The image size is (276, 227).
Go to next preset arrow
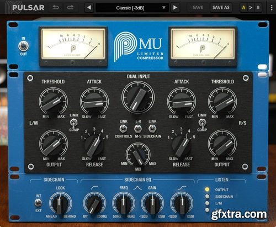point(175,8)
